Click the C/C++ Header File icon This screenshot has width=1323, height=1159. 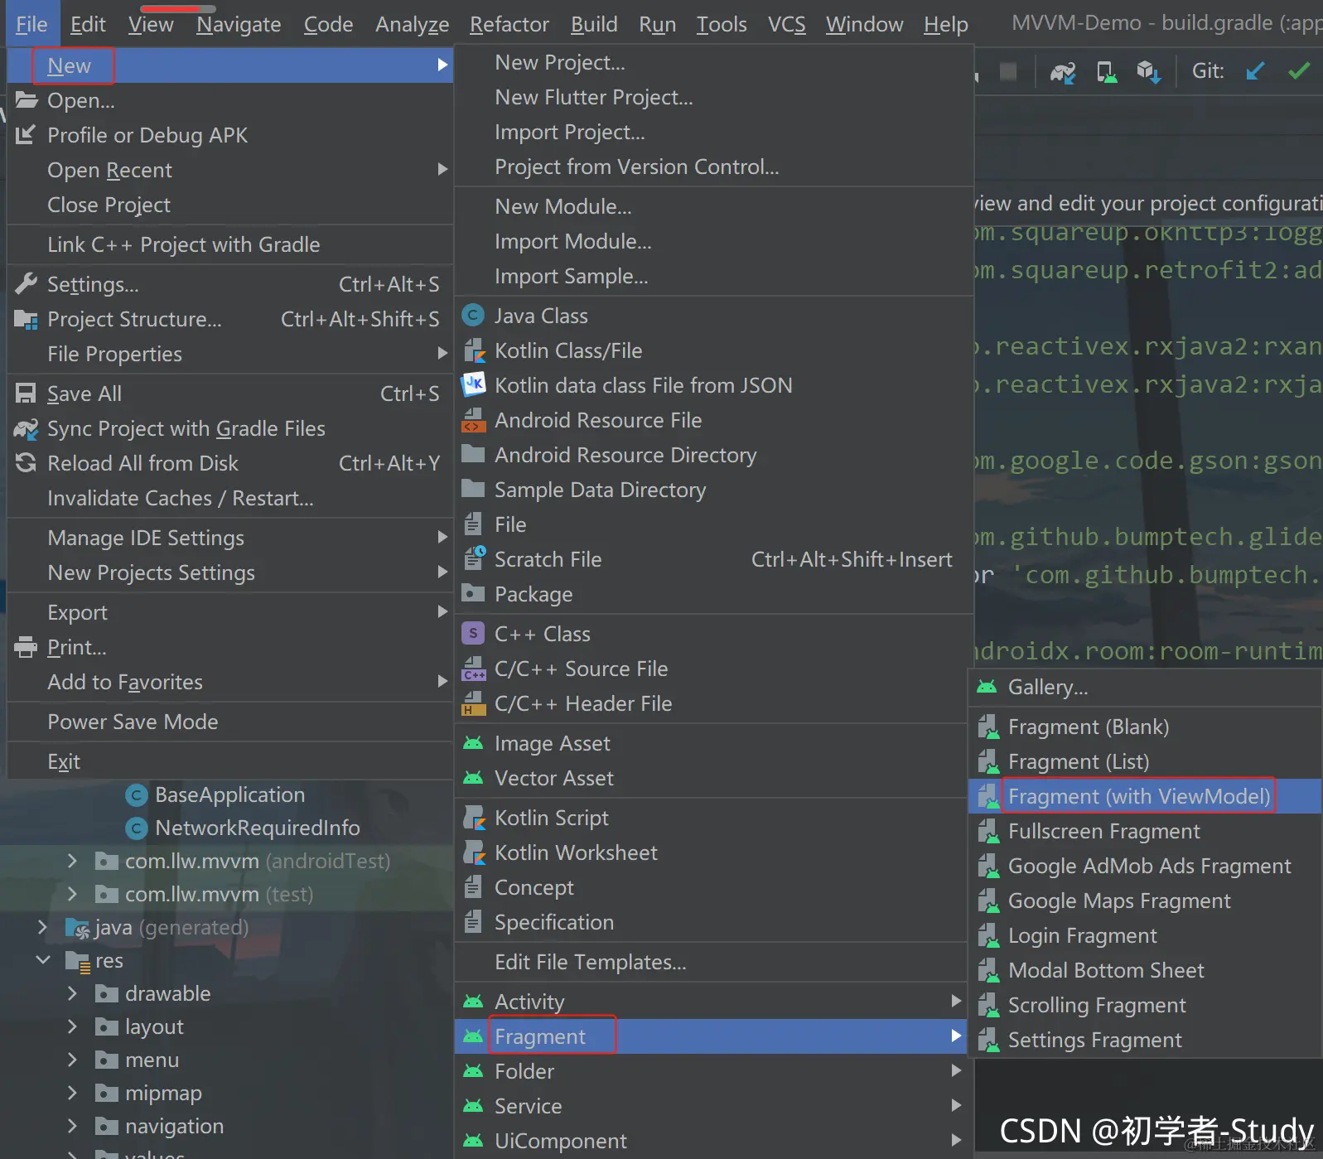(473, 703)
